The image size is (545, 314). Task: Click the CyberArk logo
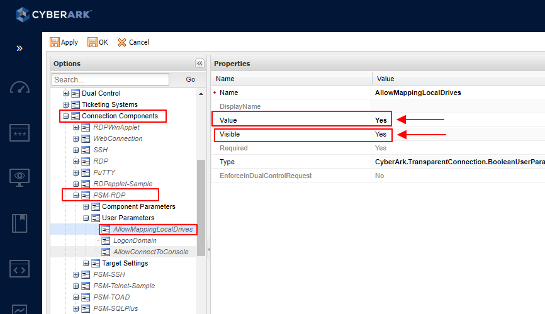click(54, 14)
